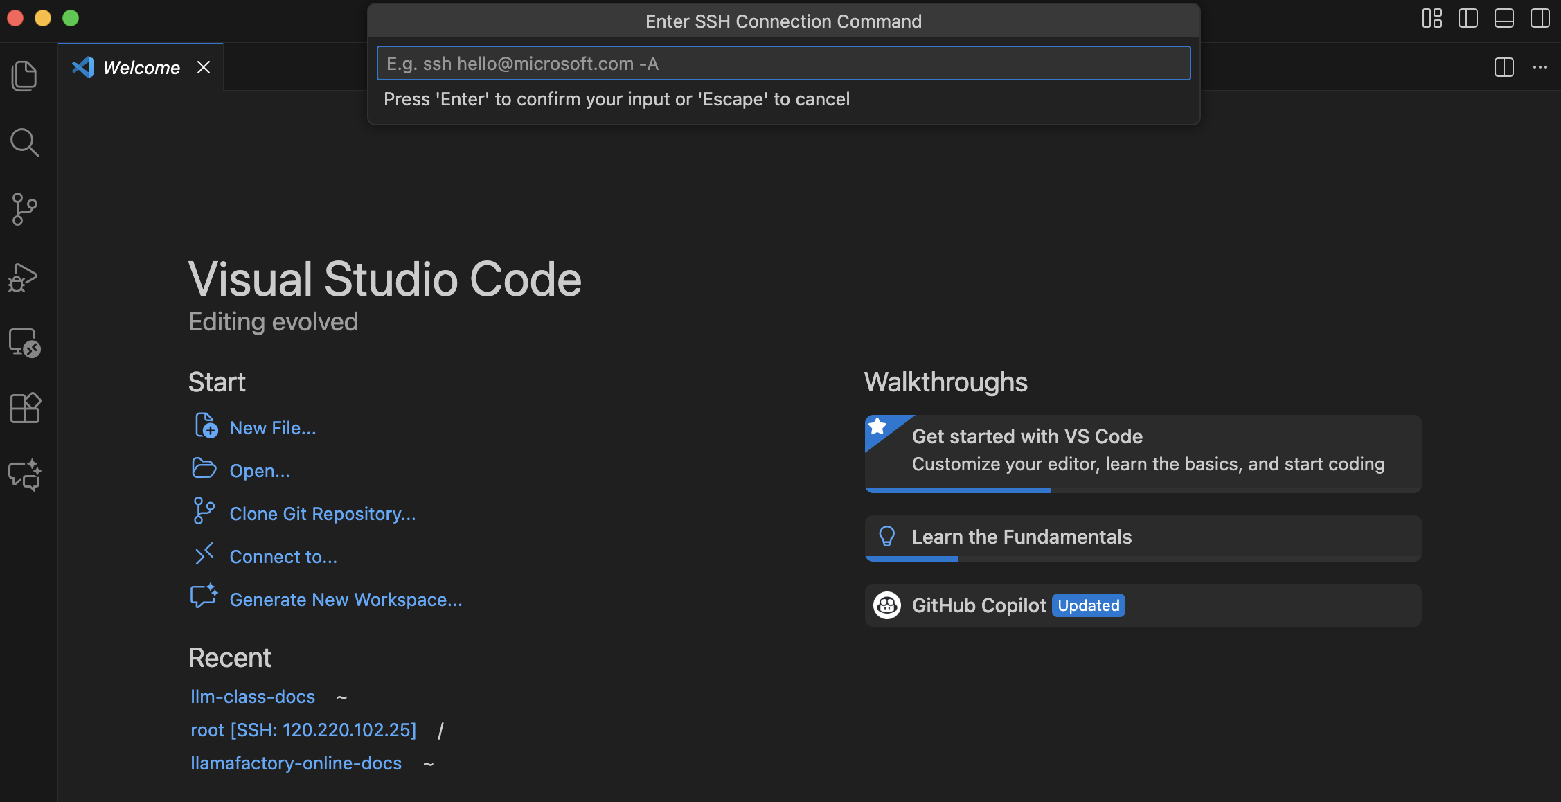Open the Copilot Chat icon in the activity bar
This screenshot has height=802, width=1561.
24,476
